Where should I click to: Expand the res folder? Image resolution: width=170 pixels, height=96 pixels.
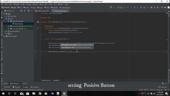pyautogui.click(x=6, y=34)
